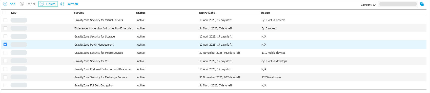430x93 pixels.
Task: Click the Delete button label
Action: click(x=51, y=4)
